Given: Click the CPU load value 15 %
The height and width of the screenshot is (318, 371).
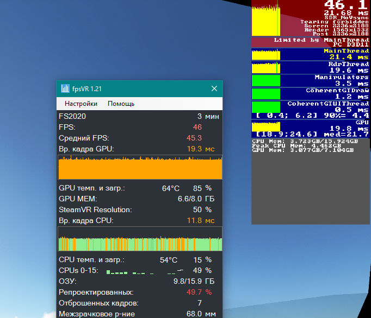Looking at the screenshot, I should pos(202,260).
